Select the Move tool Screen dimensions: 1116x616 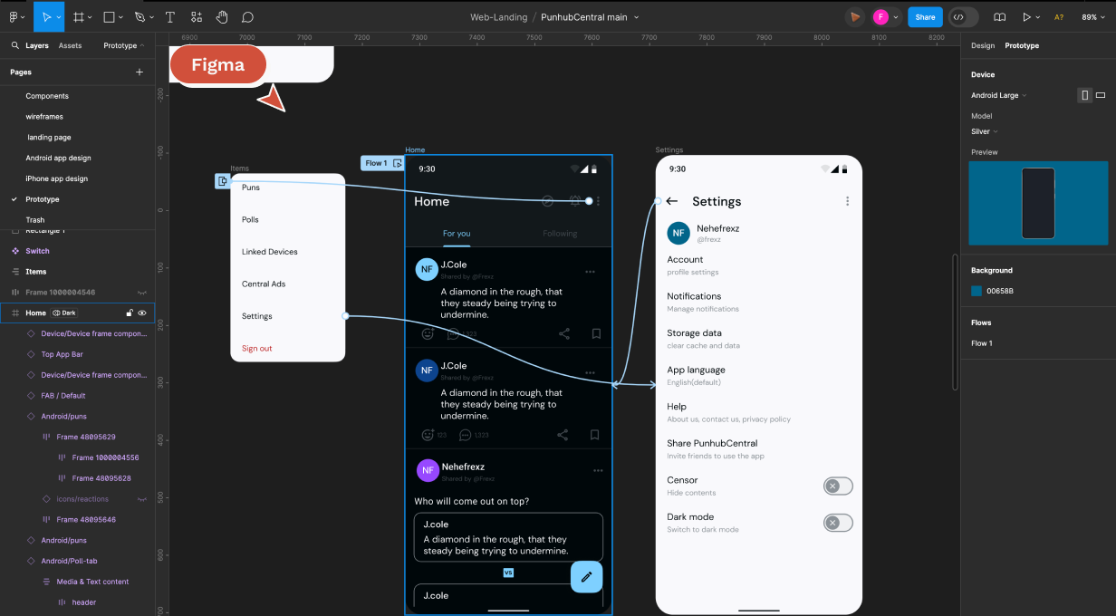[47, 16]
